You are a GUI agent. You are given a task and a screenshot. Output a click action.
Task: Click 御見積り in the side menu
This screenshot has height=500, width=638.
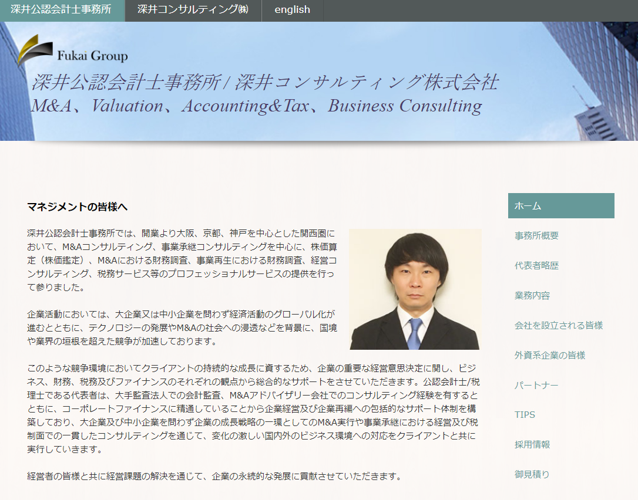[532, 475]
